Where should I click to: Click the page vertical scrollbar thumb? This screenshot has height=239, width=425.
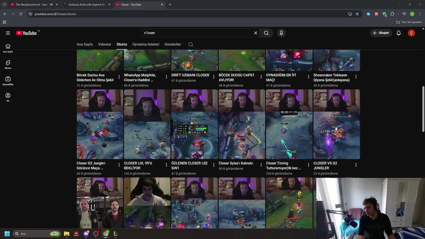tap(423, 110)
